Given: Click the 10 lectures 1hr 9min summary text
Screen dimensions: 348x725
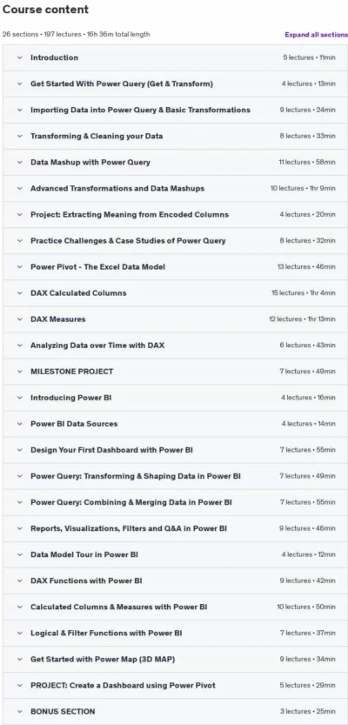Looking at the screenshot, I should pos(303,189).
